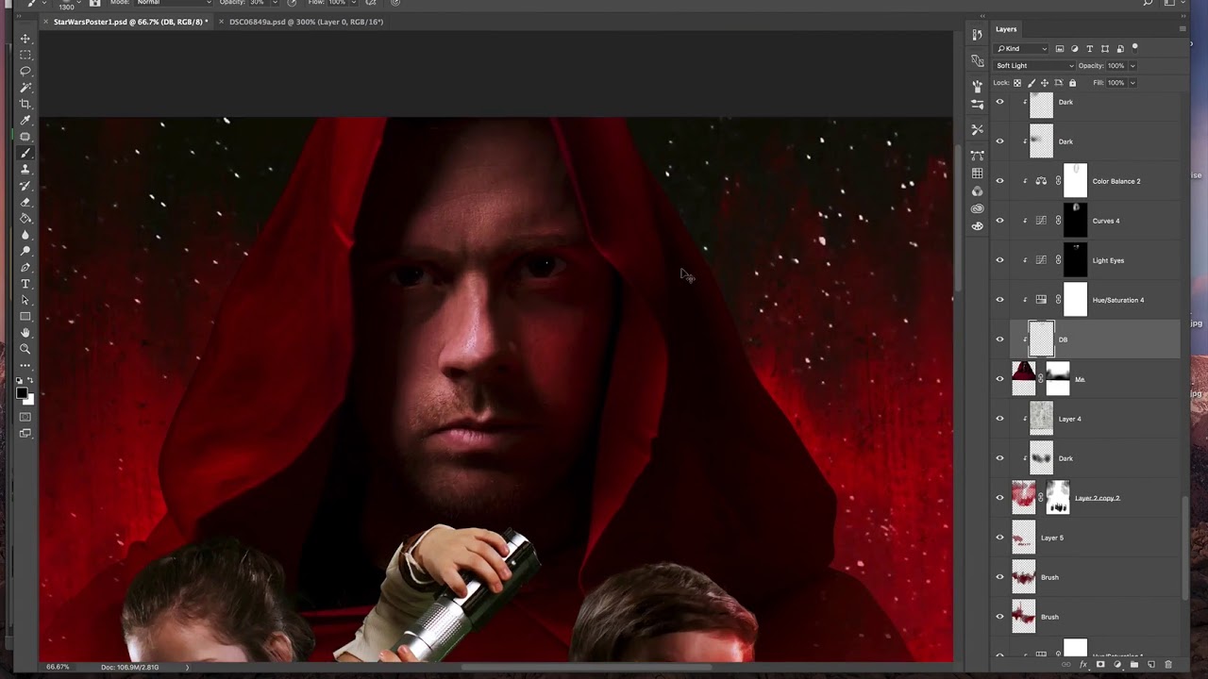
Task: Toggle visibility of the DB layer
Action: coord(1000,339)
